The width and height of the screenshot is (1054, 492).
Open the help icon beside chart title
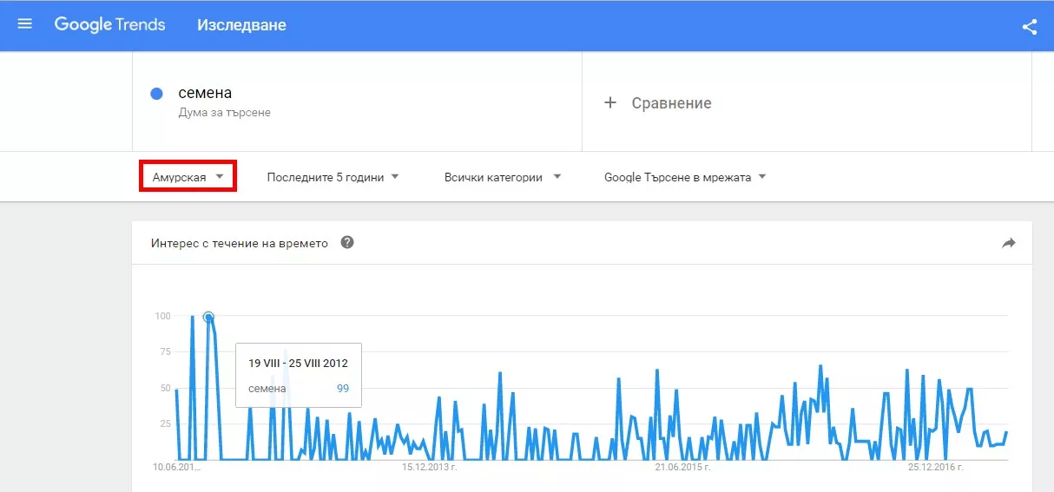tap(347, 243)
